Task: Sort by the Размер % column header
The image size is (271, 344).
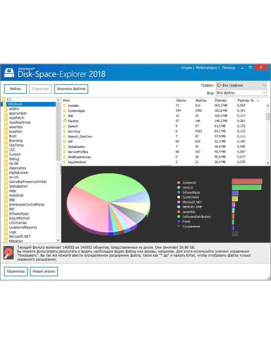Action: [246, 100]
